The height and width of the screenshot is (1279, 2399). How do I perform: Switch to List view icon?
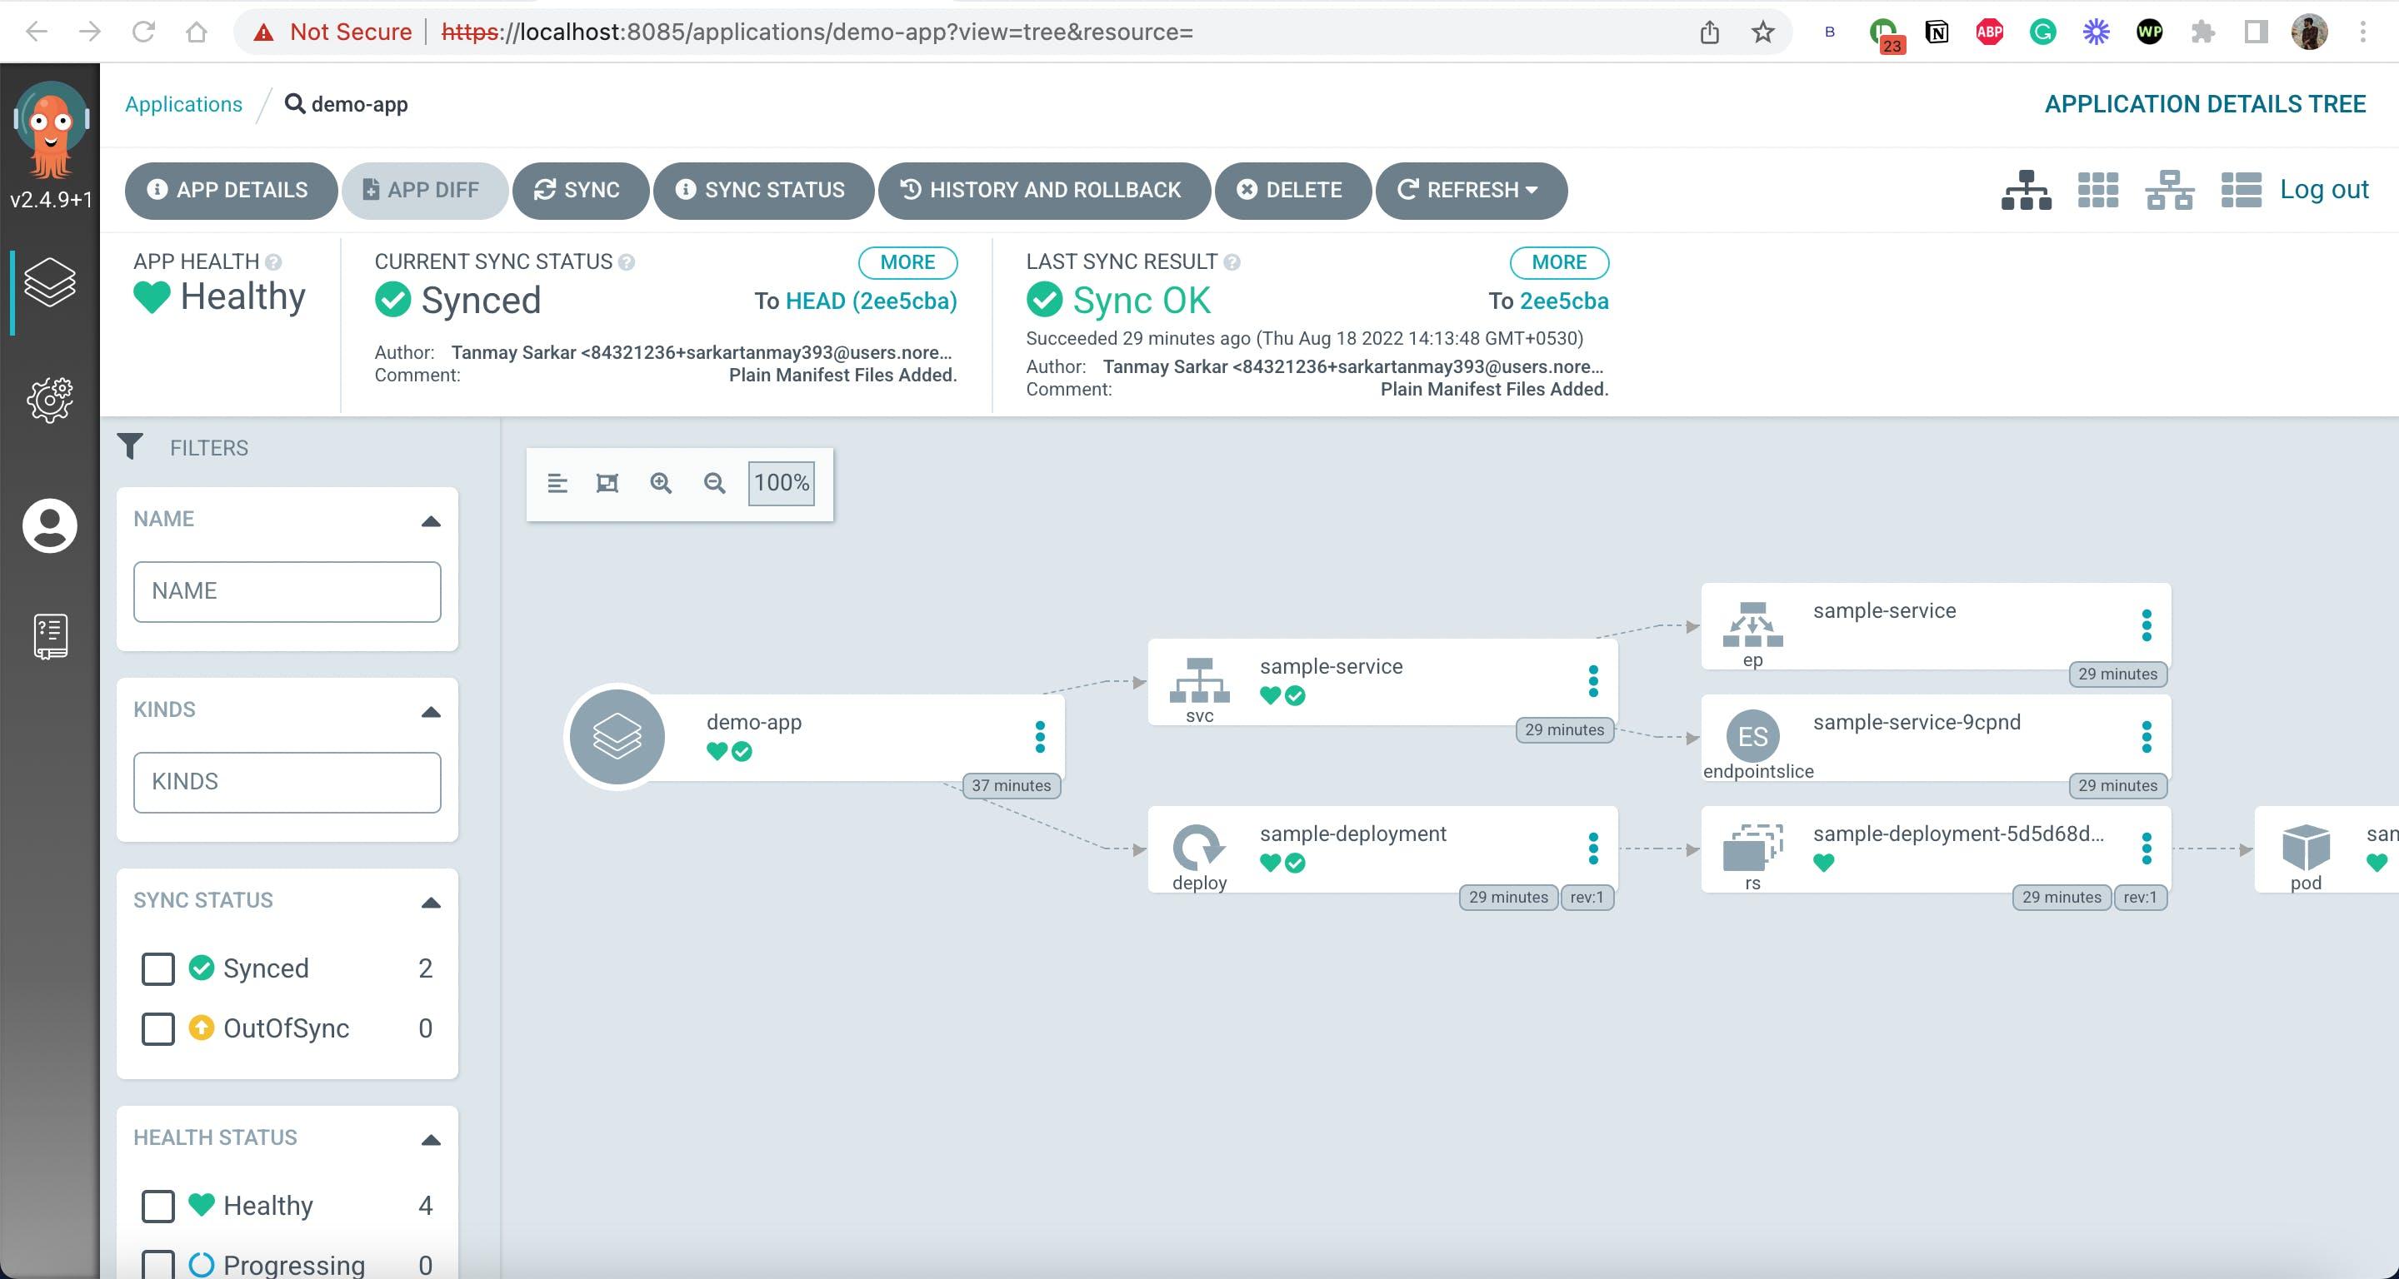click(x=2241, y=190)
